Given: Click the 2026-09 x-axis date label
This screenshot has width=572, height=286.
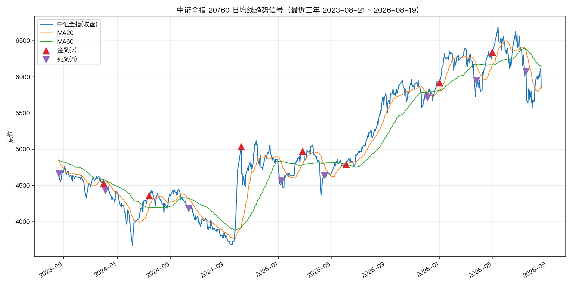Looking at the screenshot, I should coord(534,269).
